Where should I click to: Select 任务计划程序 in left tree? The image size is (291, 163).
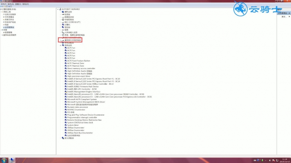tap(10, 15)
